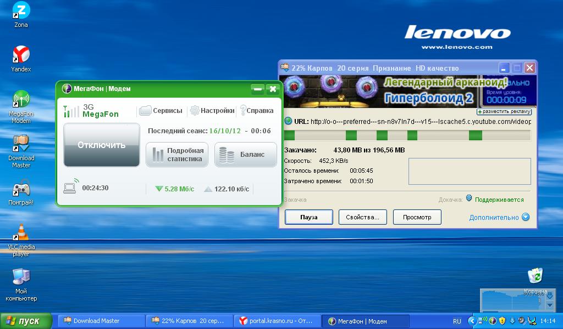
Task: Click the разместить рекламу link
Action: point(504,111)
